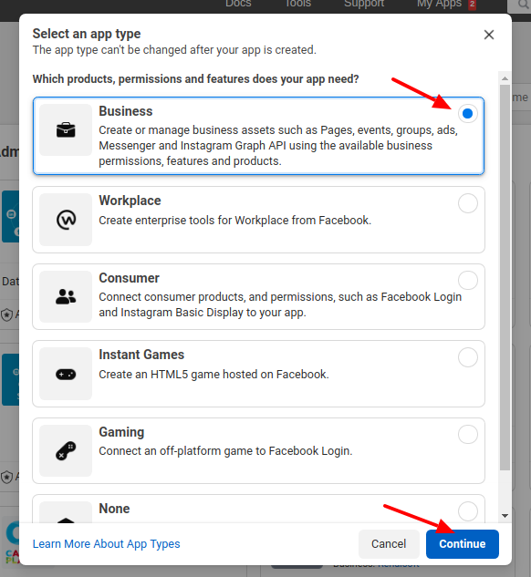
Task: Click 'Connect an off-platform game to Facebook Login' text
Action: point(225,451)
